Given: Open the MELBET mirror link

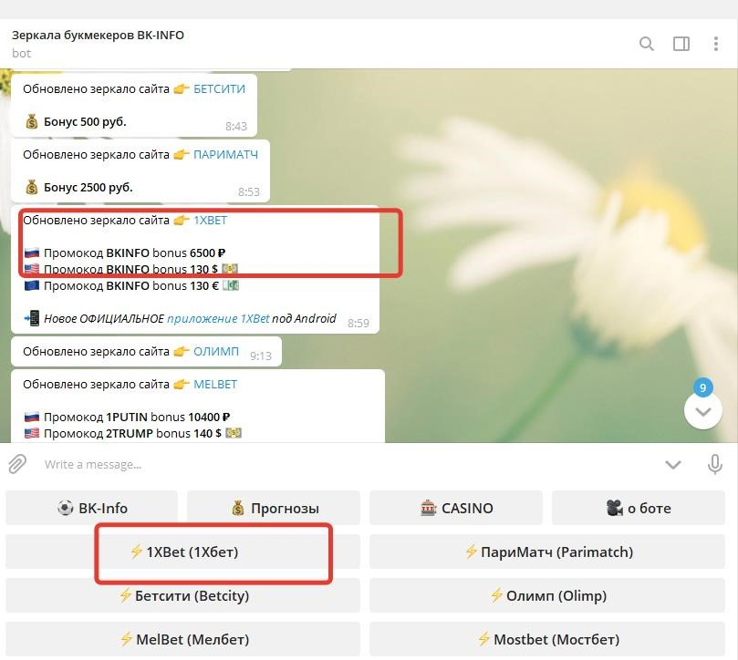Looking at the screenshot, I should [215, 385].
